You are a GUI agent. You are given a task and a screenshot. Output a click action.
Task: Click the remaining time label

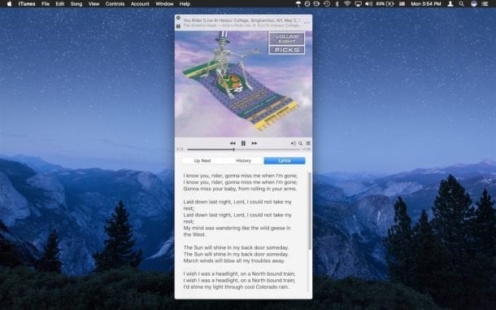(306, 149)
